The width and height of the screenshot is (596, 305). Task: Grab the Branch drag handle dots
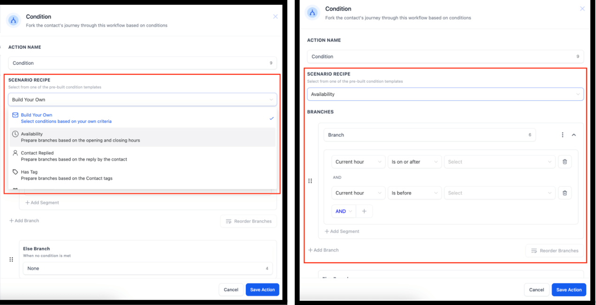pos(310,181)
